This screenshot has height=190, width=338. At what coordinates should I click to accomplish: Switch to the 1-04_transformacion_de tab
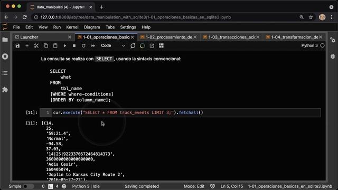[x=295, y=37]
